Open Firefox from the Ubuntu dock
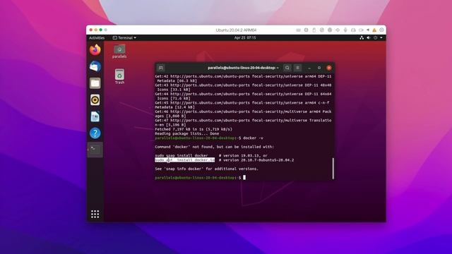Viewport: 452px width, 254px height. coord(95,50)
